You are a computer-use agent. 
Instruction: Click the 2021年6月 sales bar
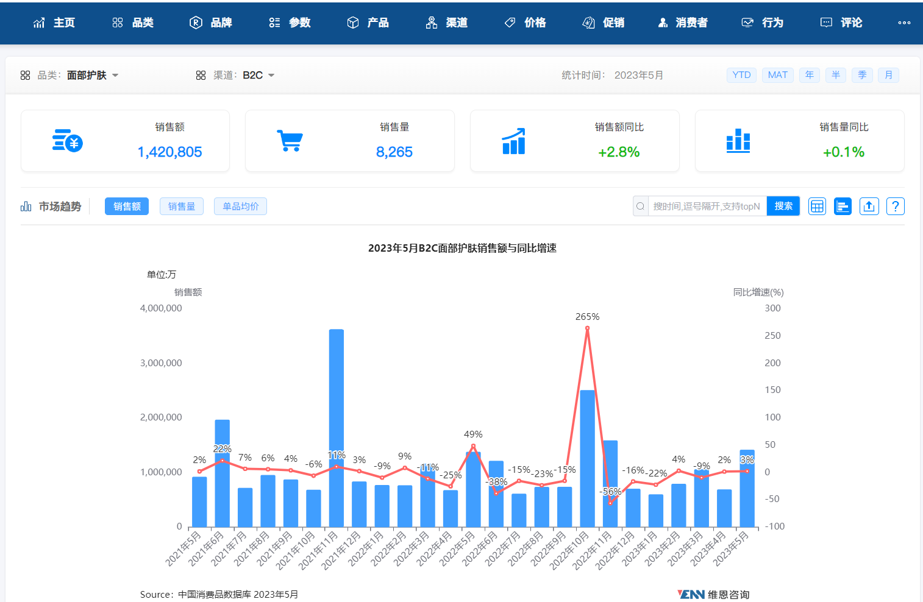(223, 473)
